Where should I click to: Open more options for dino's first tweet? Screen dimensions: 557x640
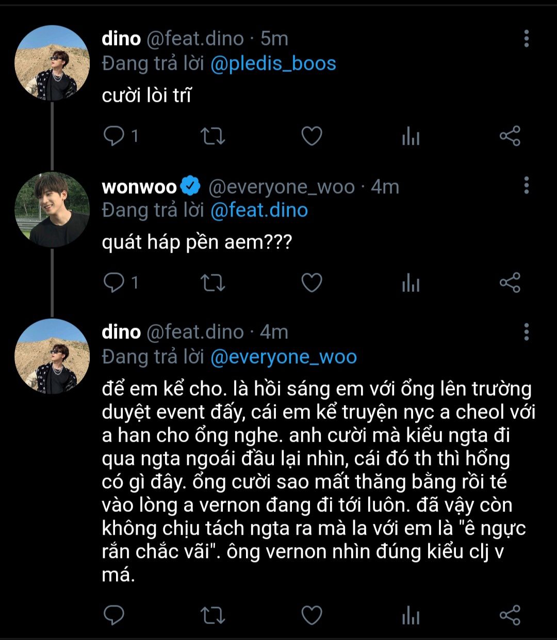(x=526, y=39)
